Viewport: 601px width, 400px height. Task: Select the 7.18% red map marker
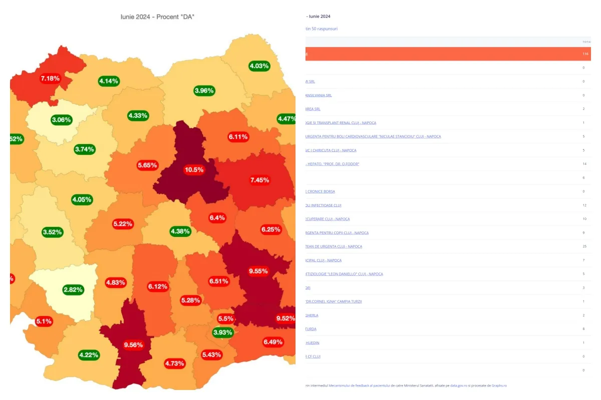coord(50,78)
